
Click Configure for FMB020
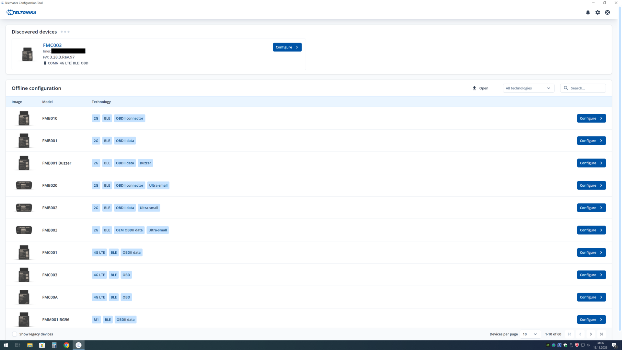tap(591, 185)
